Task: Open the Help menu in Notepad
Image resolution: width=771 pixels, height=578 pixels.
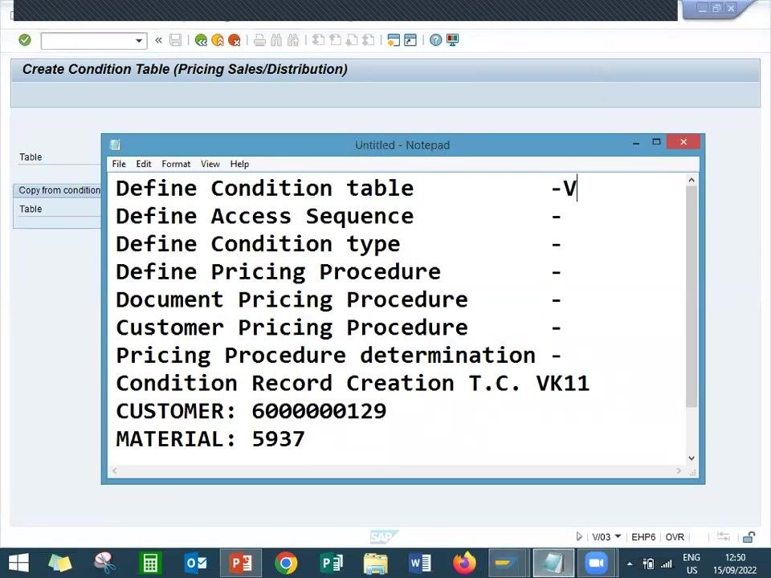Action: [x=239, y=164]
